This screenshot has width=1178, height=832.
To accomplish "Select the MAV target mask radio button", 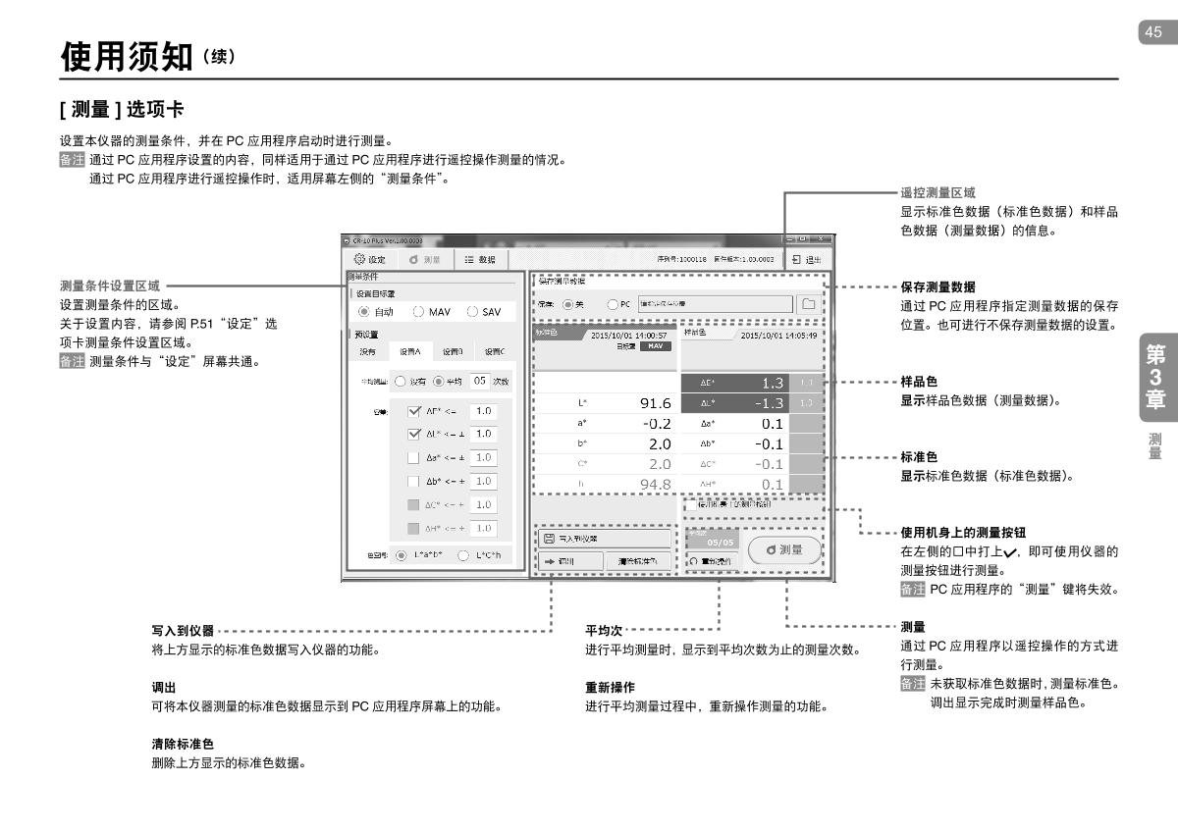I will [416, 312].
